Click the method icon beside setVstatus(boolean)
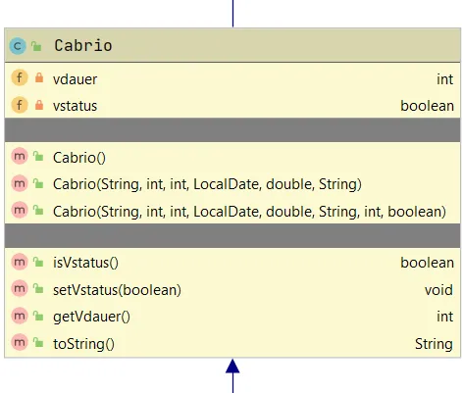 coord(20,289)
